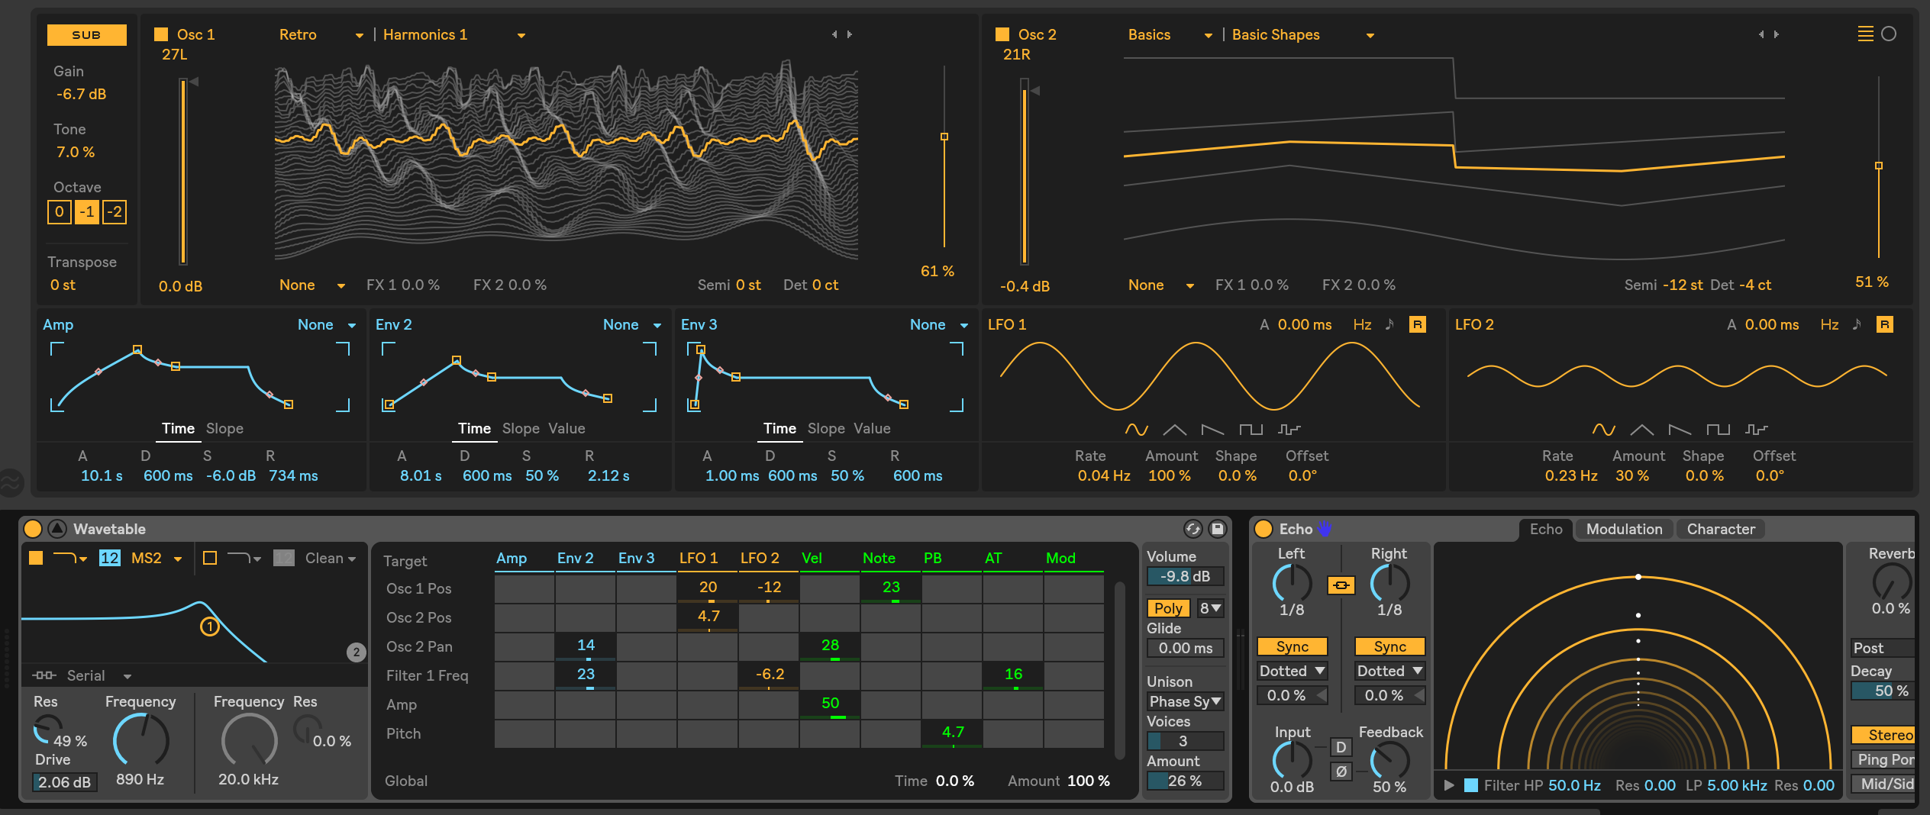1930x815 pixels.
Task: Toggle the SUB oscillator on or off
Action: (x=86, y=35)
